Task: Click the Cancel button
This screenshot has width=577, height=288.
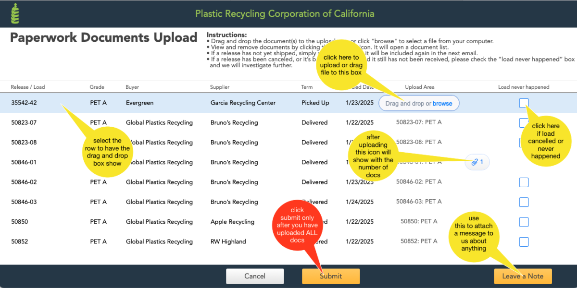Action: tap(255, 276)
